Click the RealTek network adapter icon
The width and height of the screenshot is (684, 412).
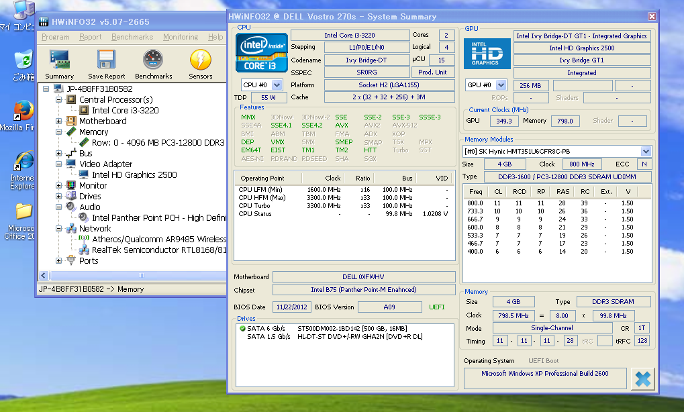pos(84,250)
